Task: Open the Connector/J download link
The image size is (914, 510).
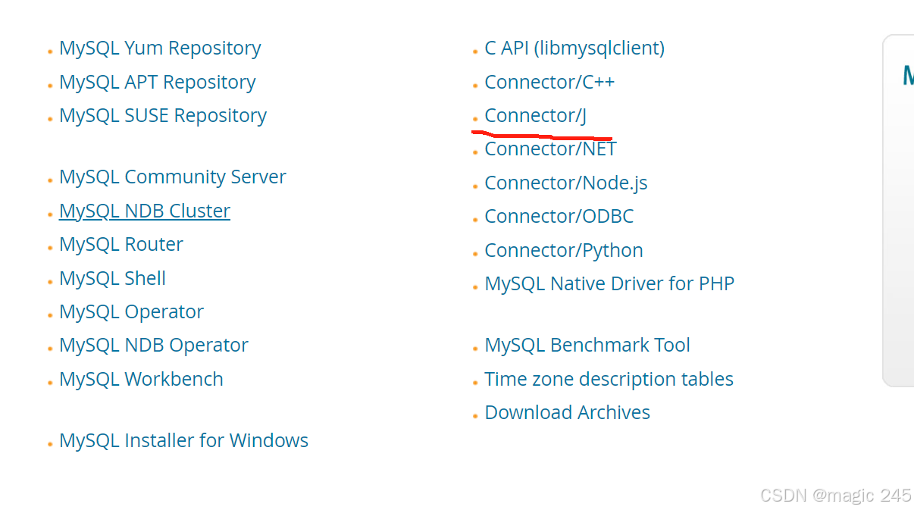Action: point(536,115)
